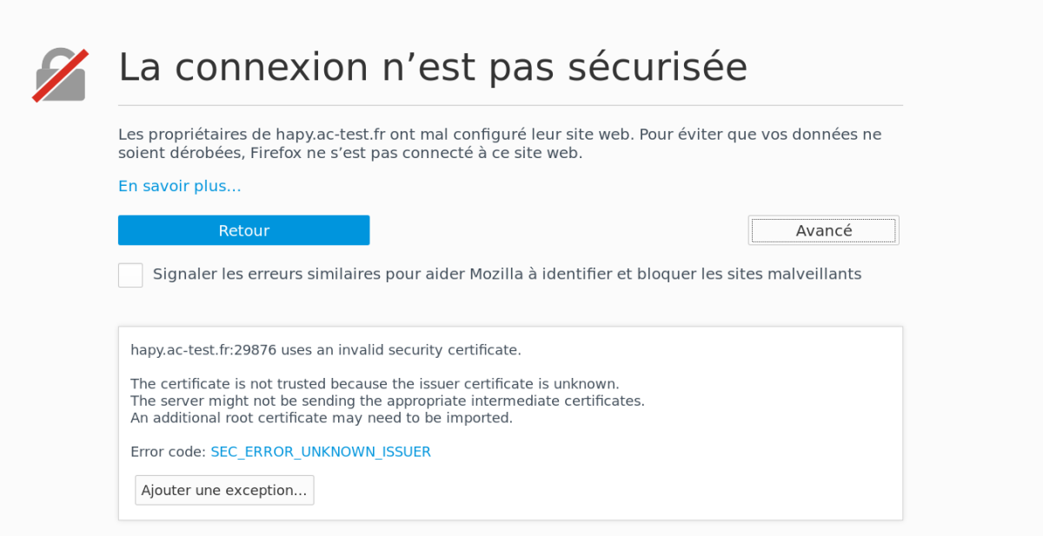Open the Avancé advanced options button
Viewport: 1043px width, 536px height.
(823, 230)
